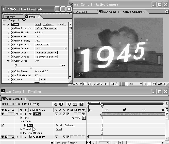Open the Full resolution dropdown in viewer
The image size is (169, 144).
(x=135, y=84)
